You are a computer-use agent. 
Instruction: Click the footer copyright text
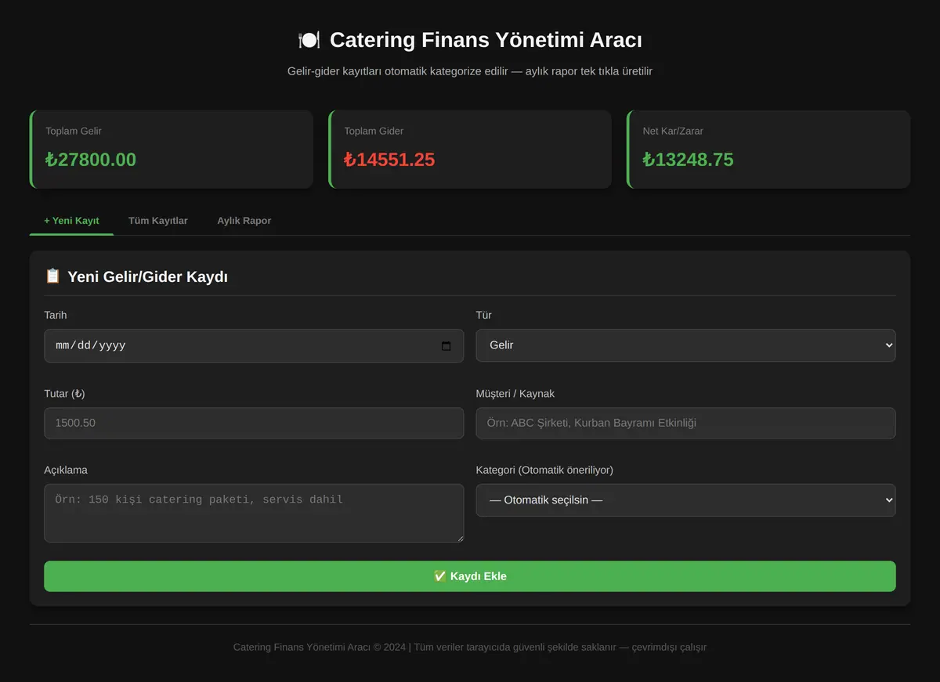click(470, 648)
